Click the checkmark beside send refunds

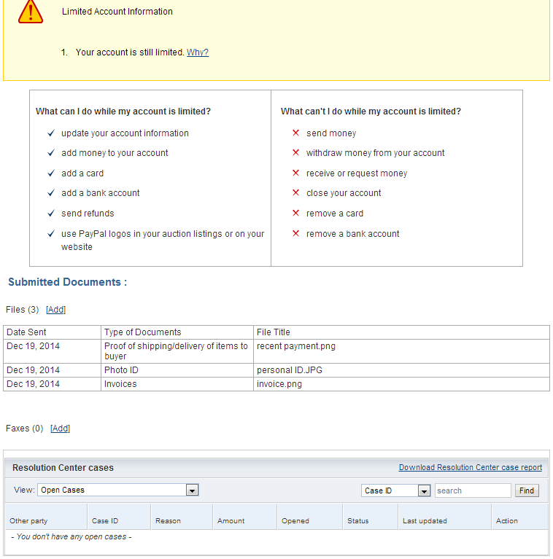[x=51, y=214]
